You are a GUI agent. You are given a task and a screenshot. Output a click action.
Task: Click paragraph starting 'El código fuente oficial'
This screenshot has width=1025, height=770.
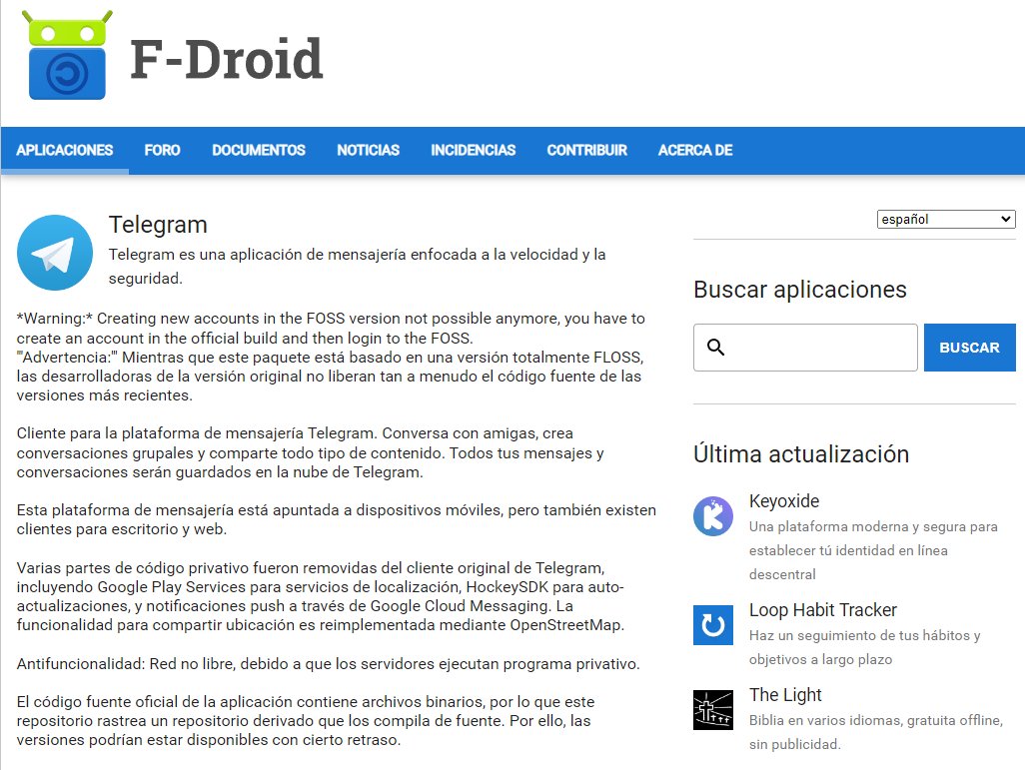306,720
